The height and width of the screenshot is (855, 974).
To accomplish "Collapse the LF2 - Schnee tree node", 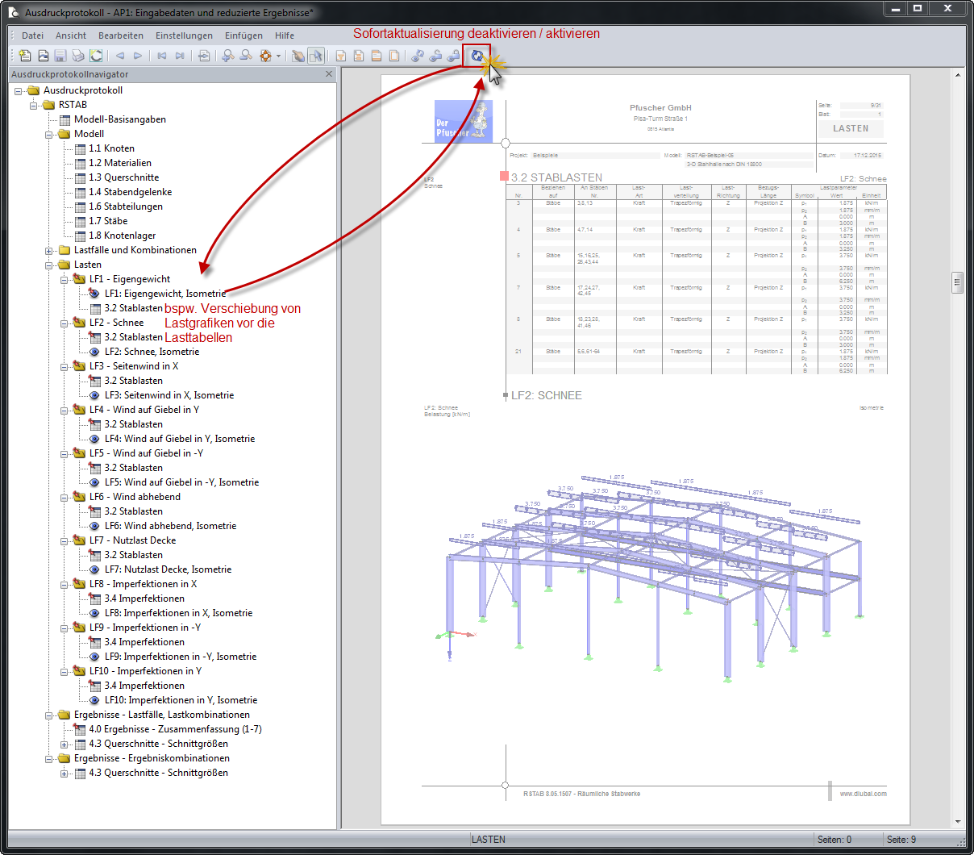I will (65, 323).
